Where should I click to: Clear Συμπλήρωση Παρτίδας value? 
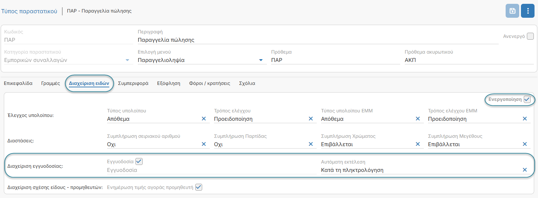[311, 144]
